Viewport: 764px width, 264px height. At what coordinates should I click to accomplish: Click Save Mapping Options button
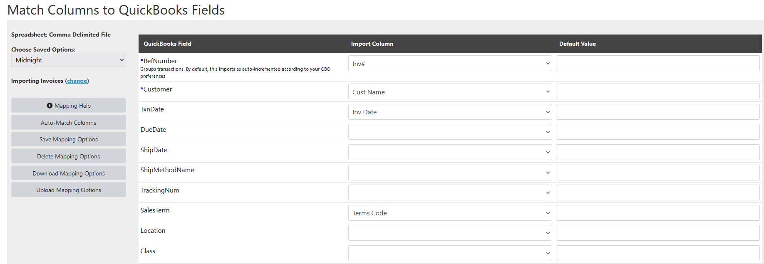tap(69, 139)
